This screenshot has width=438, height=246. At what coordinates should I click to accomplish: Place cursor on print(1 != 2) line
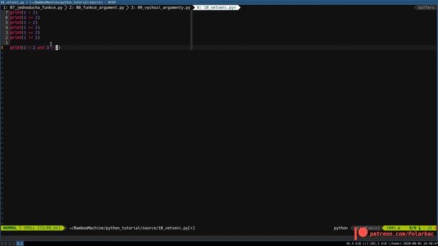(25, 38)
